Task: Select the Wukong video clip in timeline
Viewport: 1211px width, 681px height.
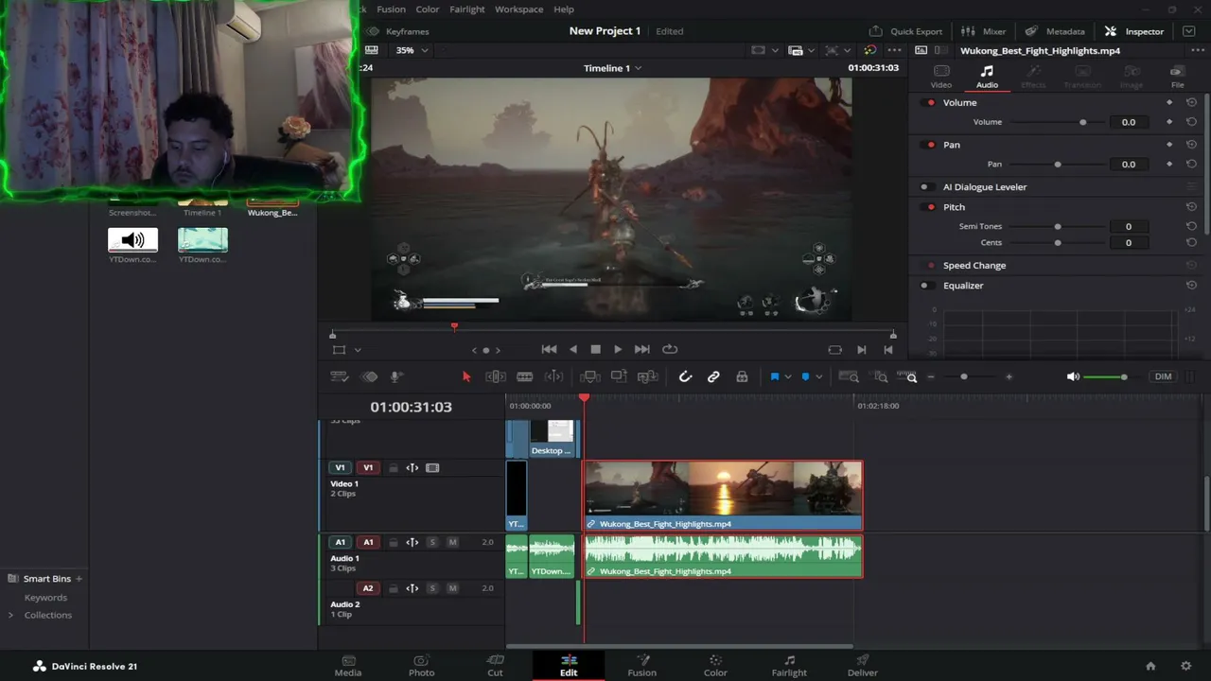Action: pyautogui.click(x=723, y=496)
